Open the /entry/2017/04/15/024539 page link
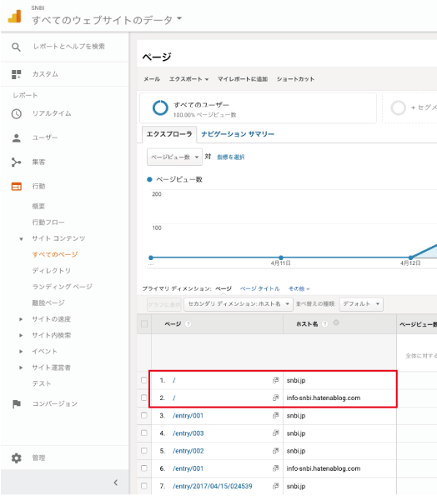The width and height of the screenshot is (437, 496). [213, 486]
